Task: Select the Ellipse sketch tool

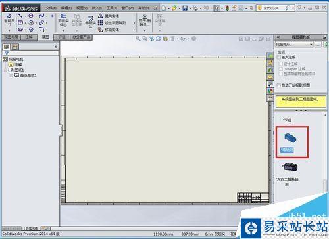Action: pos(41,22)
